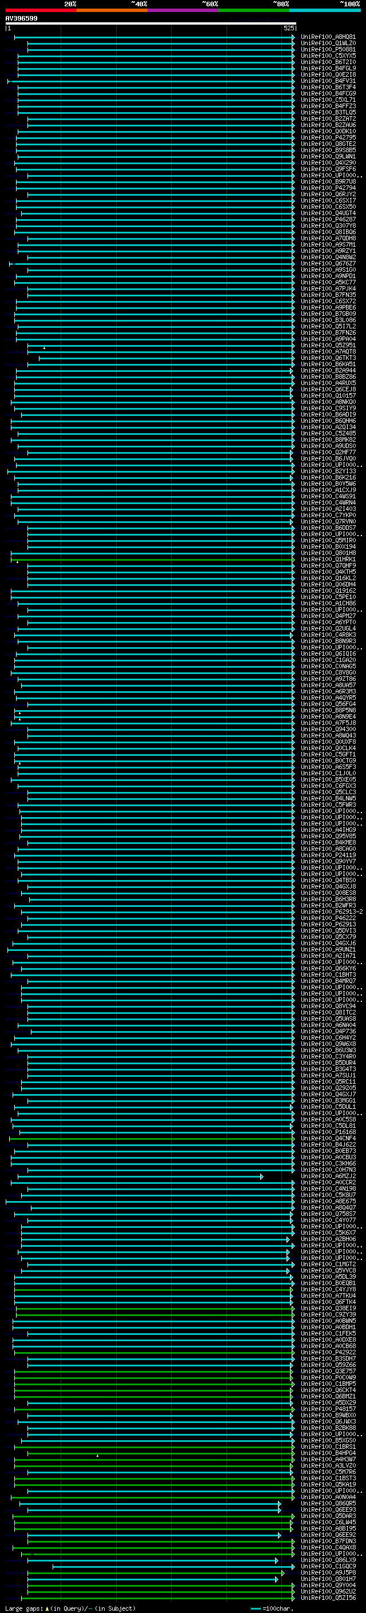The height and width of the screenshot is (1613, 366).
Task: Select hit label UniRef100_Q3E757
Action: tap(328, 1372)
